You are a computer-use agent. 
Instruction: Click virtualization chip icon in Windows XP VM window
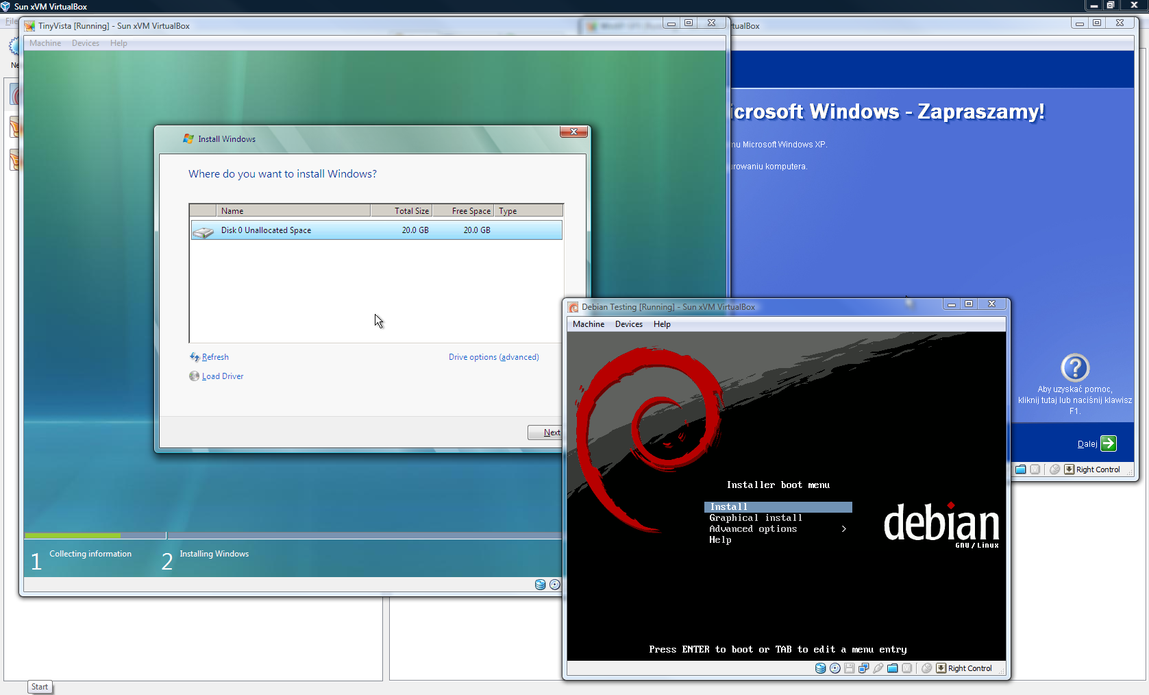click(1035, 470)
